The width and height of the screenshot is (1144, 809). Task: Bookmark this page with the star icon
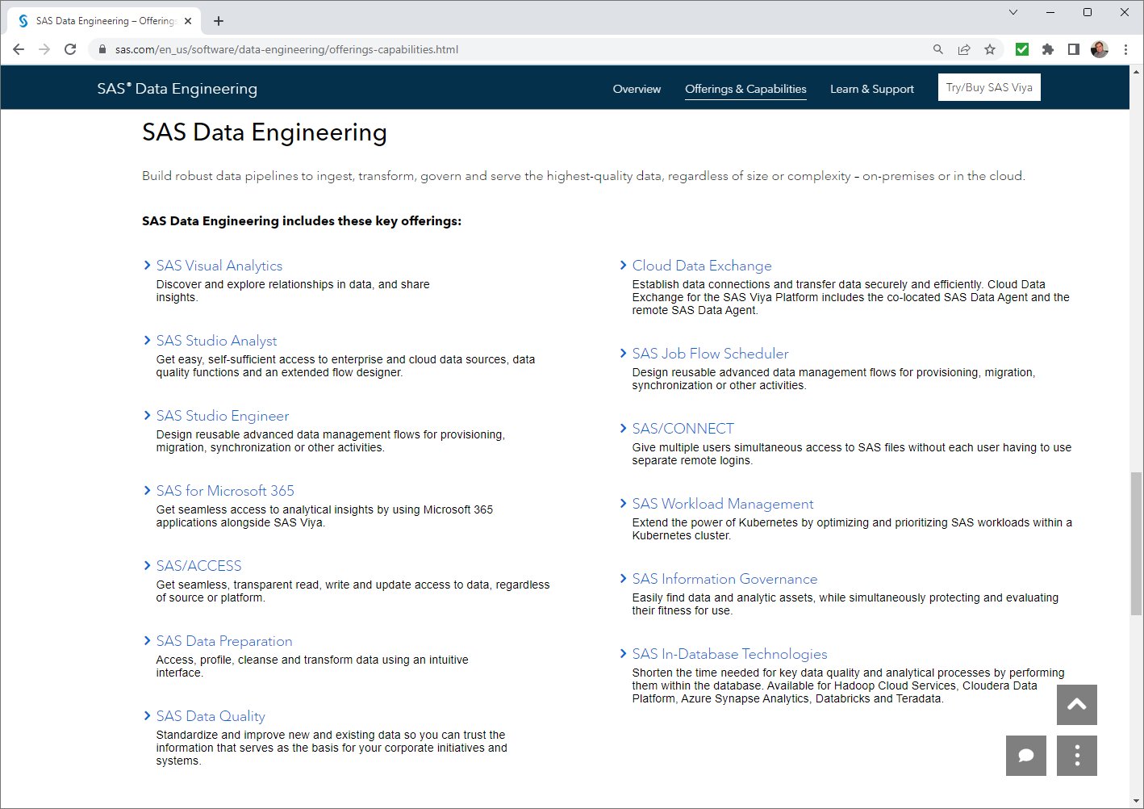990,49
